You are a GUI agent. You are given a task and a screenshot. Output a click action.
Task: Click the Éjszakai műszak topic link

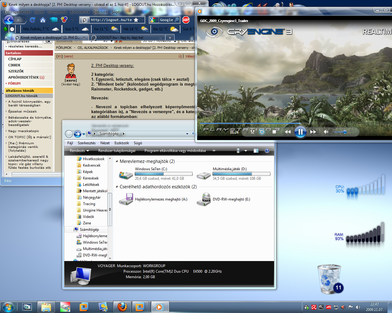click(22, 112)
